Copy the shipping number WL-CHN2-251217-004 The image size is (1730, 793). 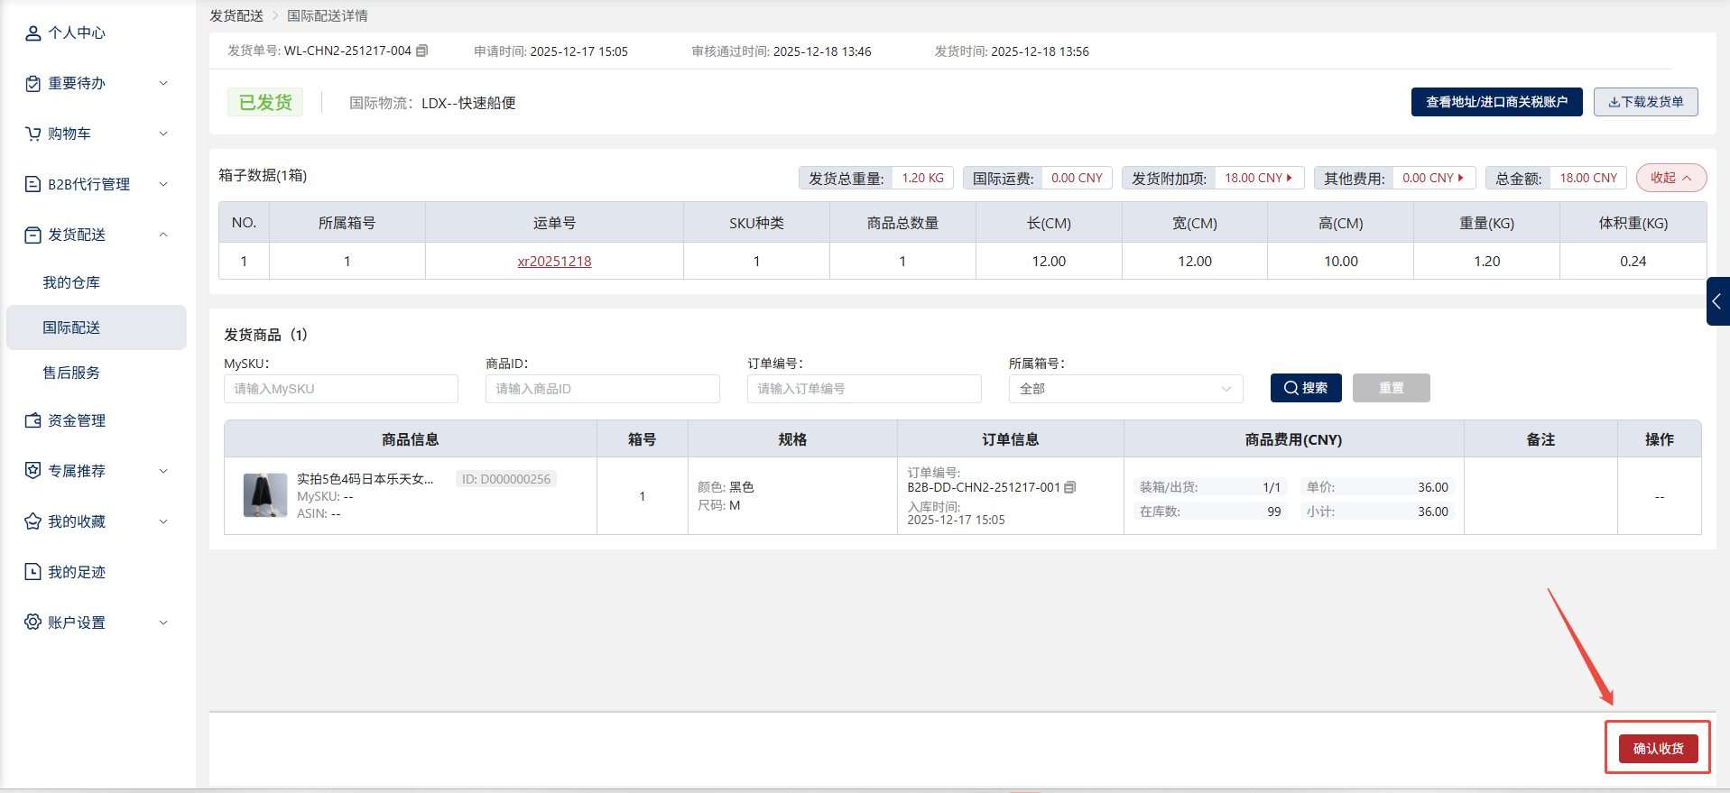tap(421, 51)
